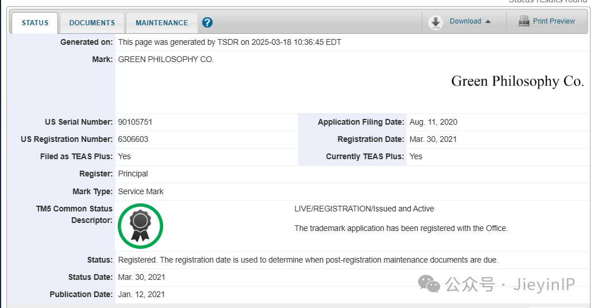The image size is (594, 308).
Task: Select the STATUS tab
Action: [35, 23]
